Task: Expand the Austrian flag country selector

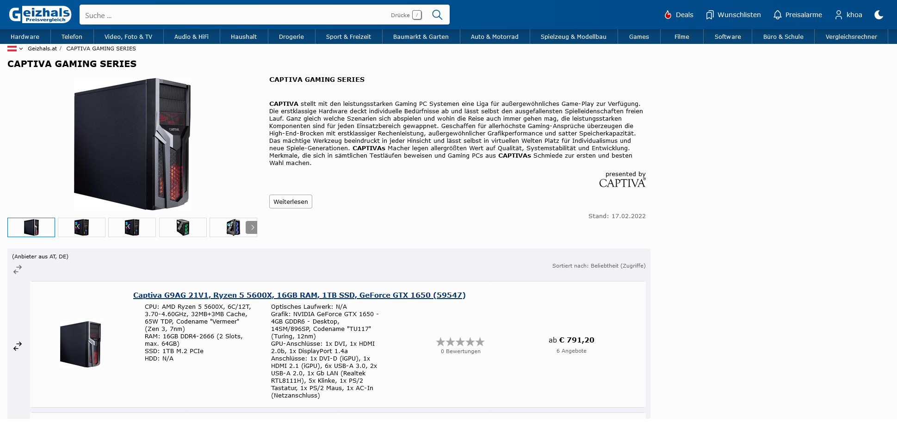Action: (15, 49)
